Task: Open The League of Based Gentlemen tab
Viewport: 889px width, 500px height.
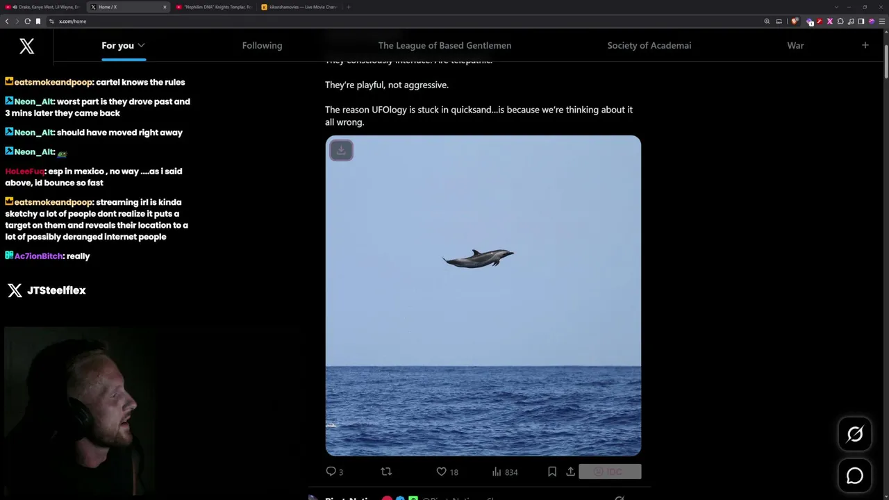Action: [444, 45]
